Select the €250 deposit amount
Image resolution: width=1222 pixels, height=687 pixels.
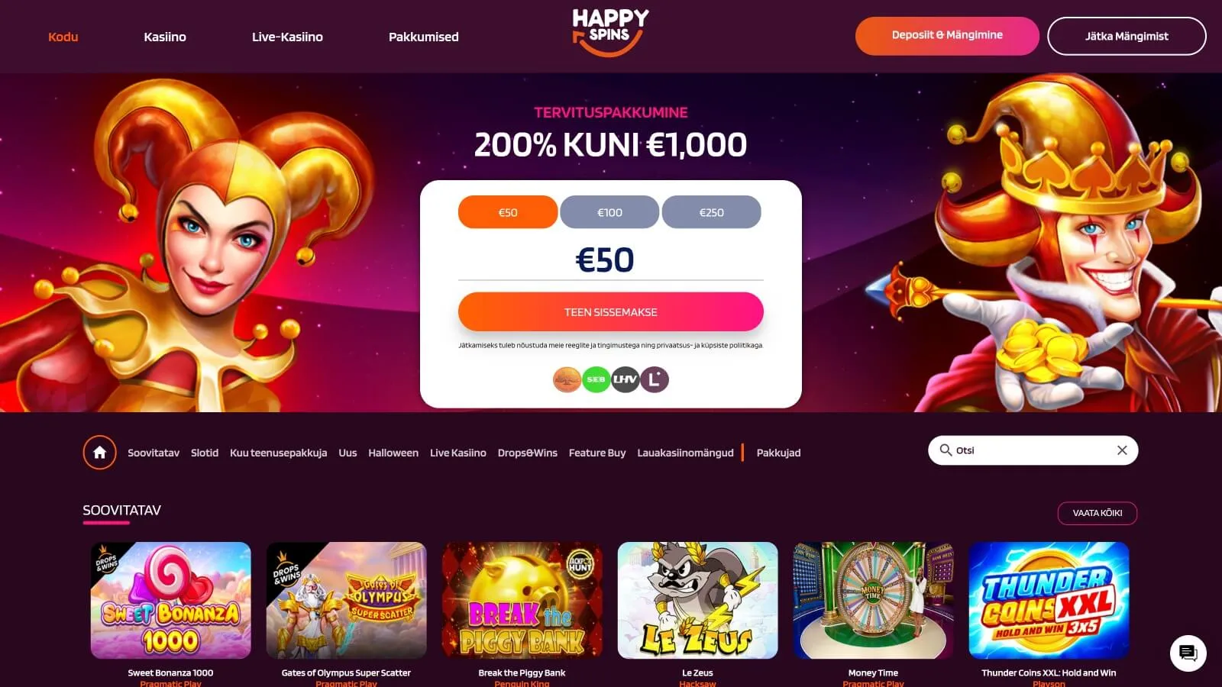point(711,212)
